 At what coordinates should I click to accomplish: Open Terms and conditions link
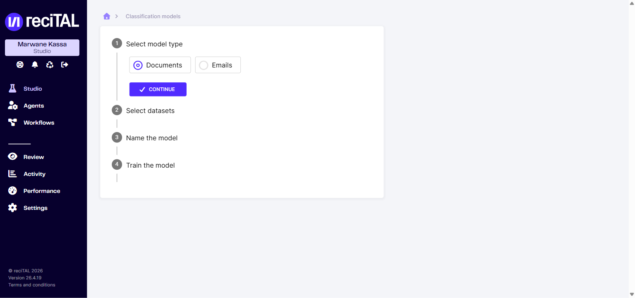click(x=32, y=285)
